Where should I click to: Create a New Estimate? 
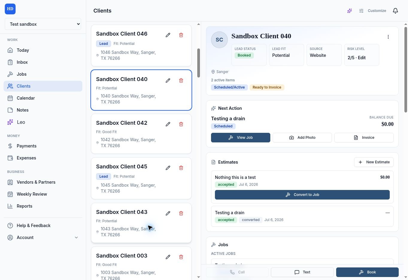(374, 162)
